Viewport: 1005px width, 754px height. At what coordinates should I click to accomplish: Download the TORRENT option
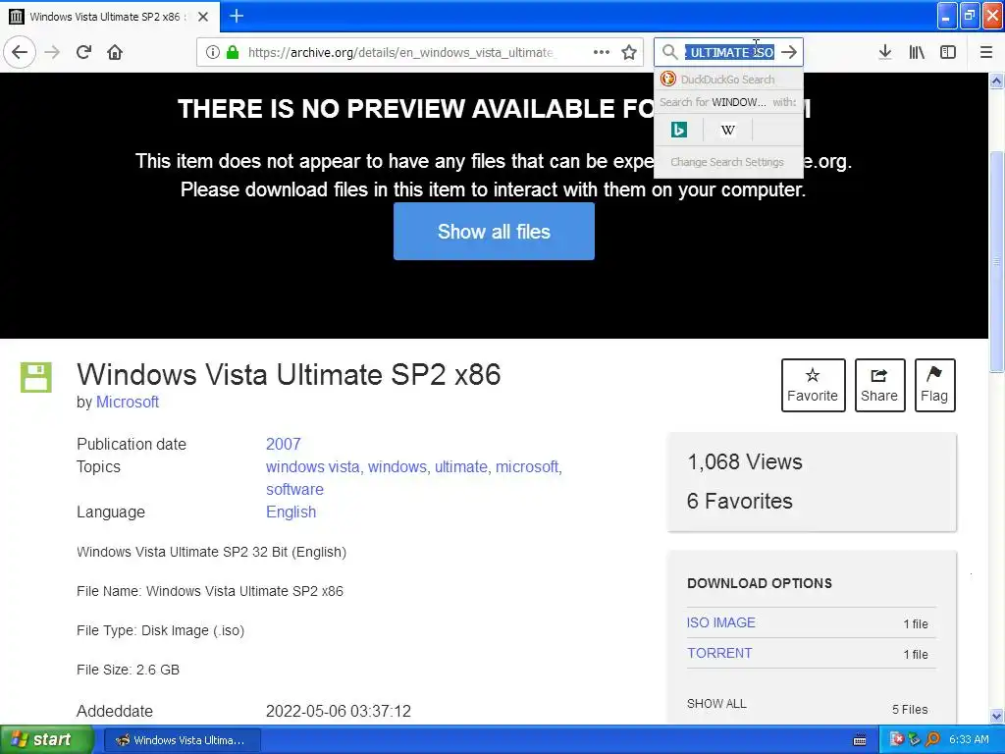[719, 653]
